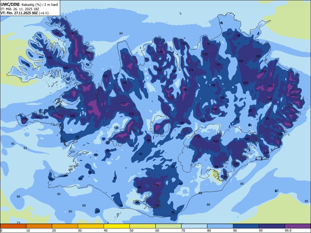Click the dark orange 0–10 legend swatch
Screen dimensions: 311x233
pyautogui.click(x=13, y=226)
